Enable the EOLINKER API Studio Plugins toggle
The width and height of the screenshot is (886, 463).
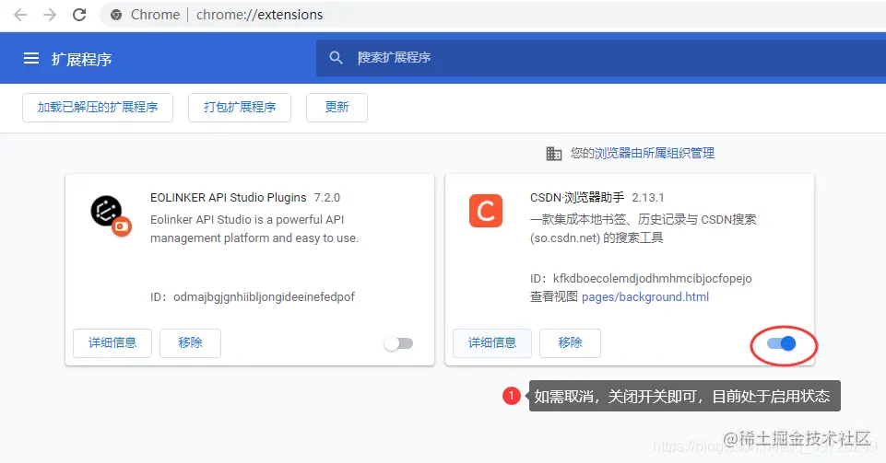[399, 343]
